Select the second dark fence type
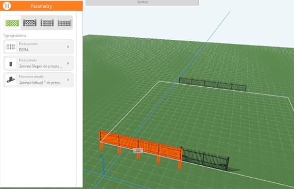 [30, 23]
